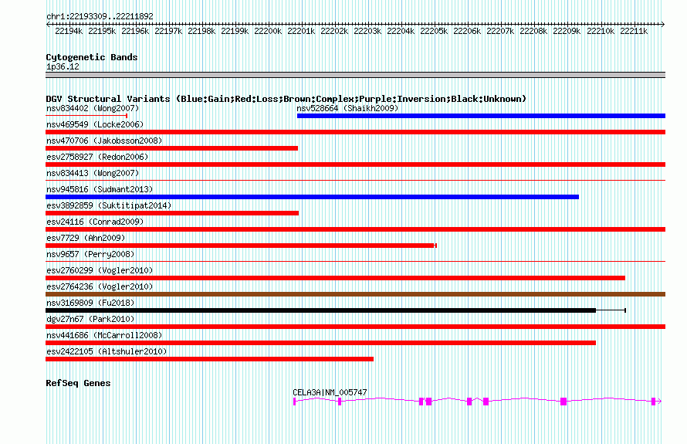
Task: Click the chr1:22193309..22211892 coordinate text
Action: pyautogui.click(x=100, y=16)
